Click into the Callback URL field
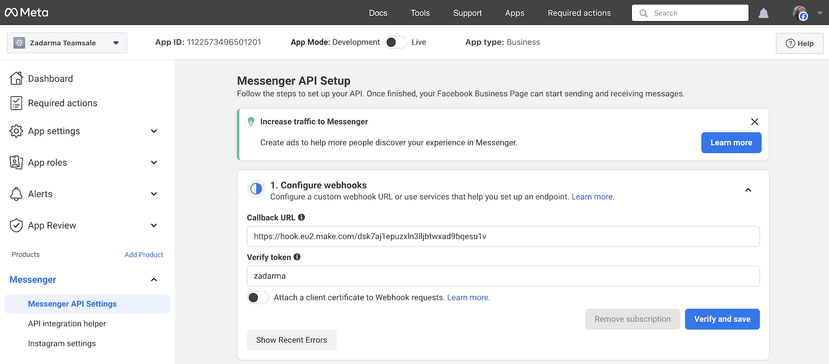 tap(503, 237)
